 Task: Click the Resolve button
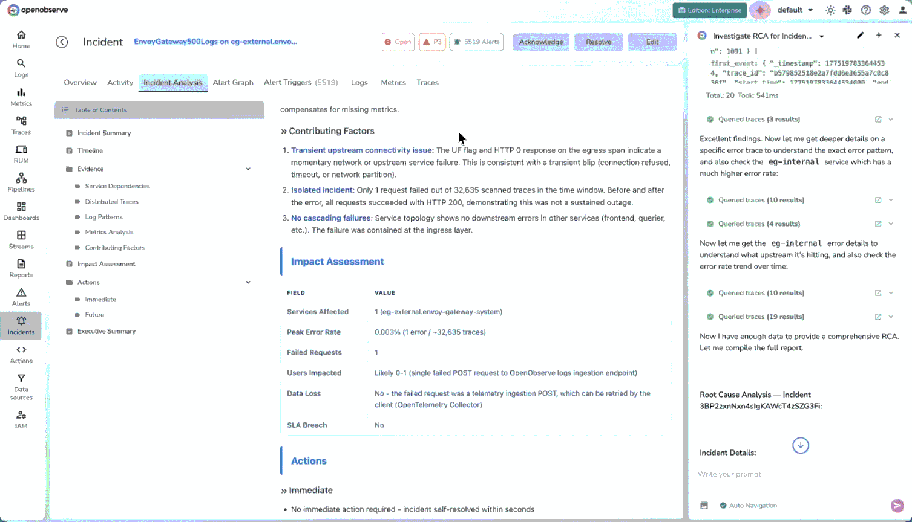click(599, 42)
